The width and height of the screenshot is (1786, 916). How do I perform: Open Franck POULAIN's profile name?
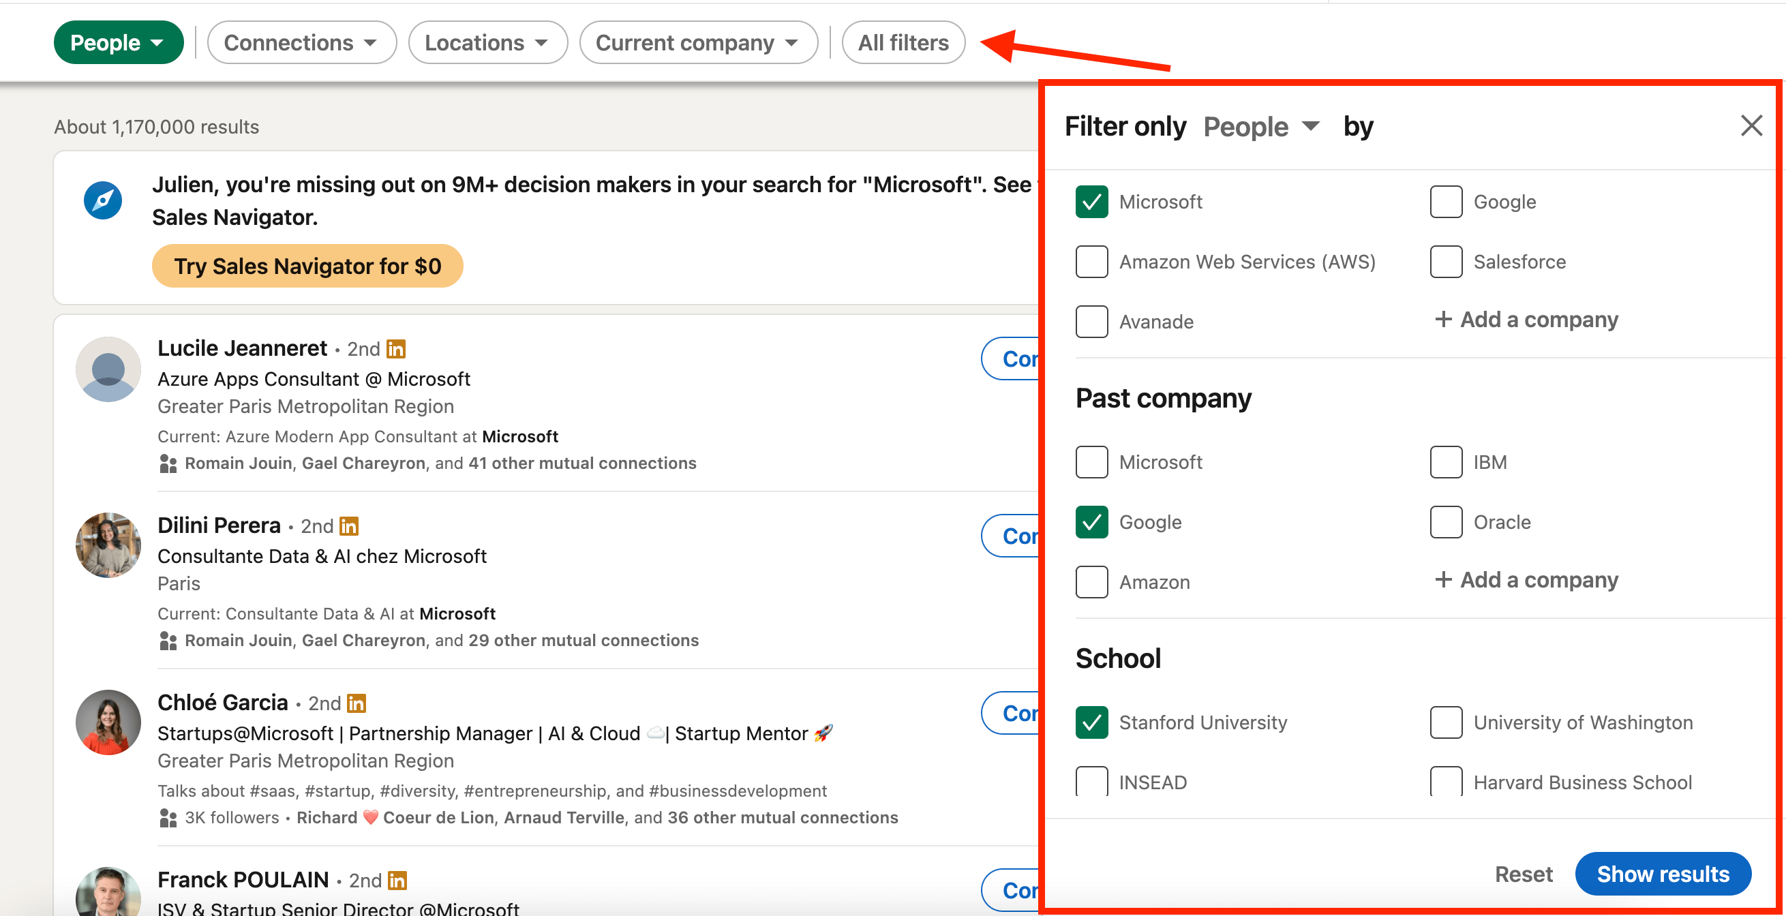[243, 880]
